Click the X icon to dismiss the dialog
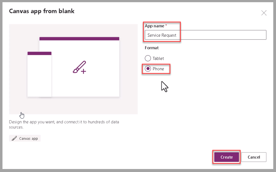 coord(264,13)
